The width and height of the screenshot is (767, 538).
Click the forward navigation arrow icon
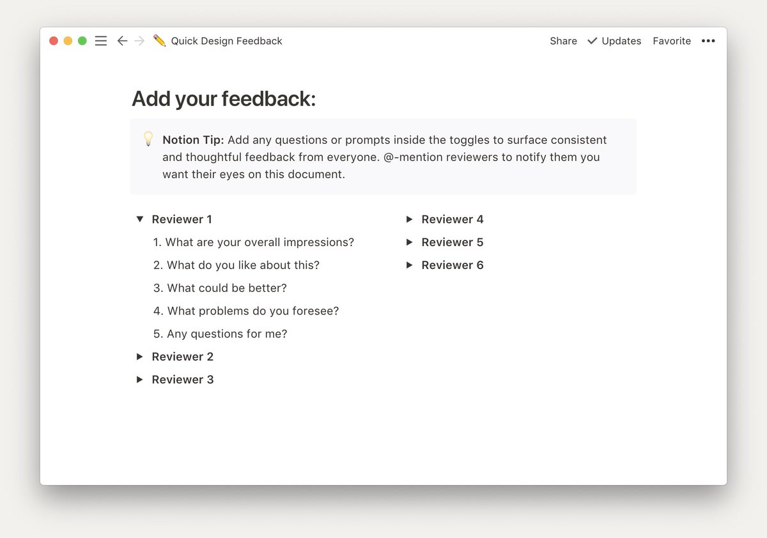[x=140, y=40]
